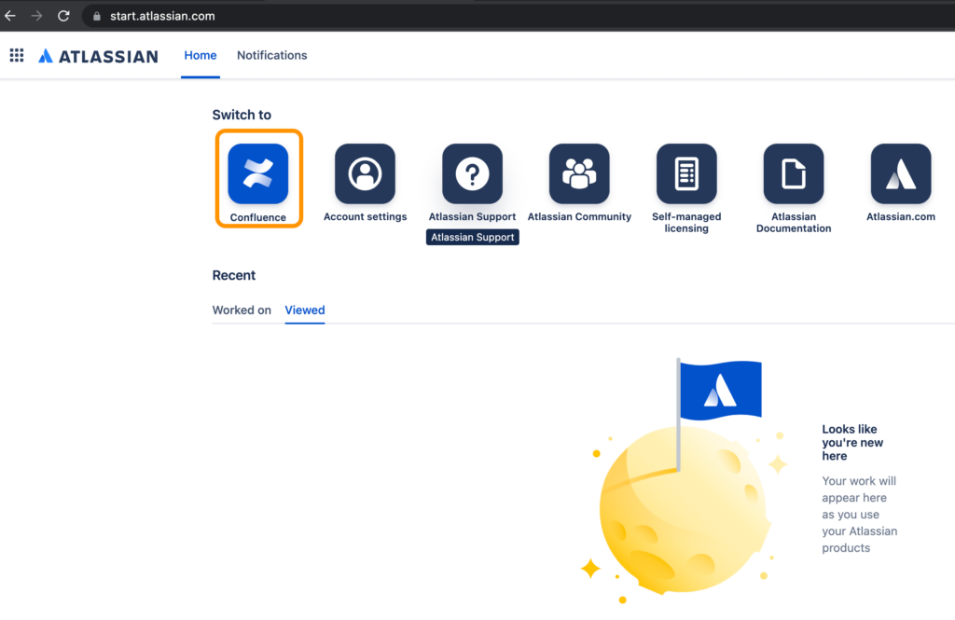Image resolution: width=955 pixels, height=620 pixels.
Task: Open the Atlassian.com tile
Action: (901, 173)
